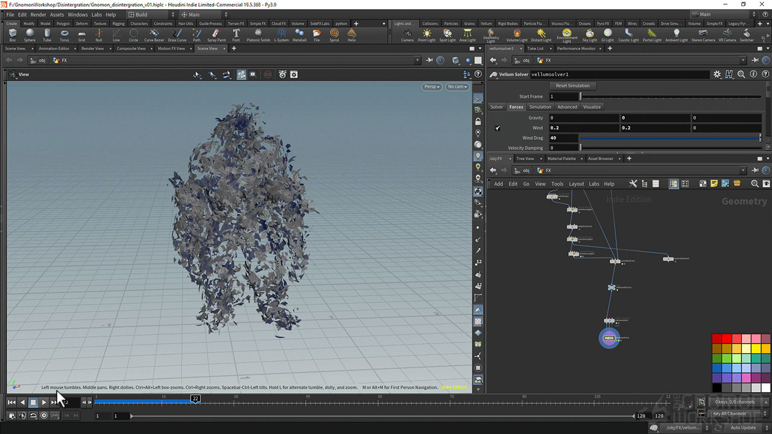Open the parameter gear settings menu

[717, 74]
